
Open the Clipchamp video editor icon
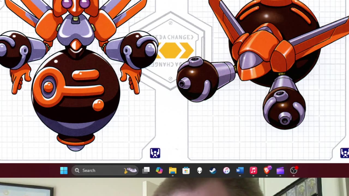tap(280, 170)
